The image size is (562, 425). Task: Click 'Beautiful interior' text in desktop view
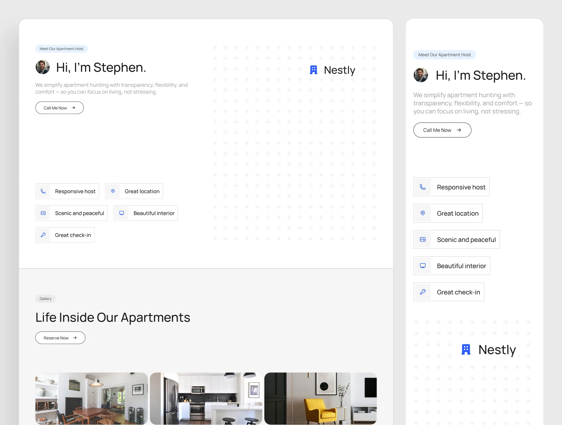[154, 213]
